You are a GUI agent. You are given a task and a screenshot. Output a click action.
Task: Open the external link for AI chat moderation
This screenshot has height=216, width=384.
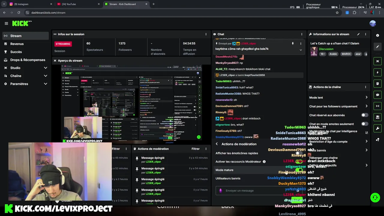click(366, 133)
